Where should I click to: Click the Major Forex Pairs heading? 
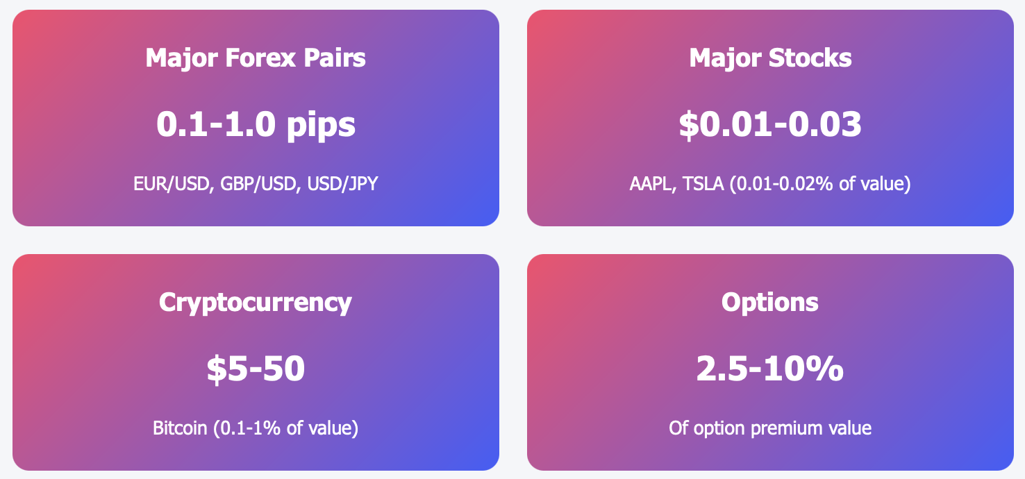point(256,58)
